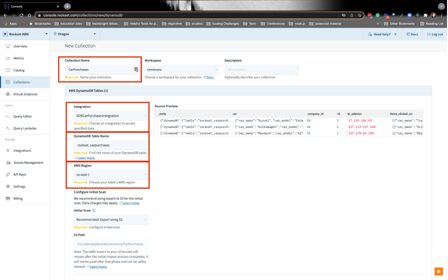The image size is (448, 280).
Task: Click the share icon in address bar
Action: [352, 15]
